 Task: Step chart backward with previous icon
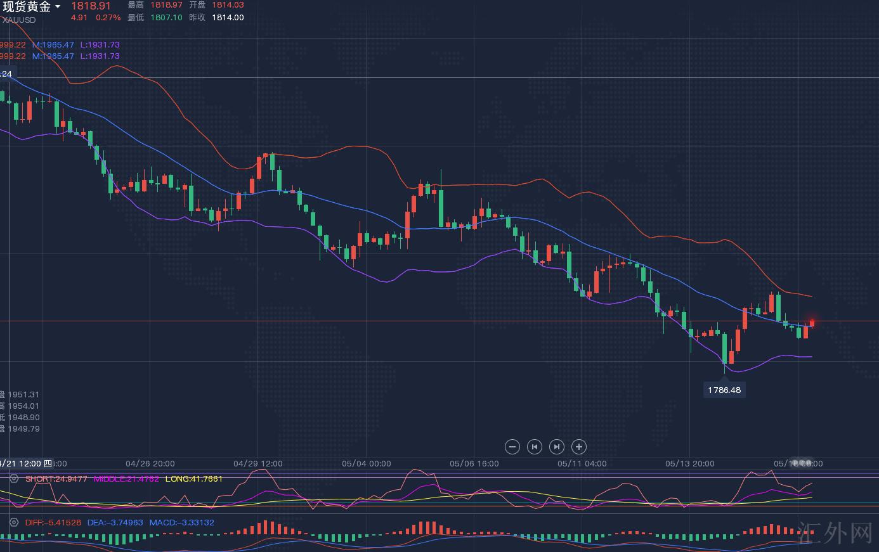(535, 447)
